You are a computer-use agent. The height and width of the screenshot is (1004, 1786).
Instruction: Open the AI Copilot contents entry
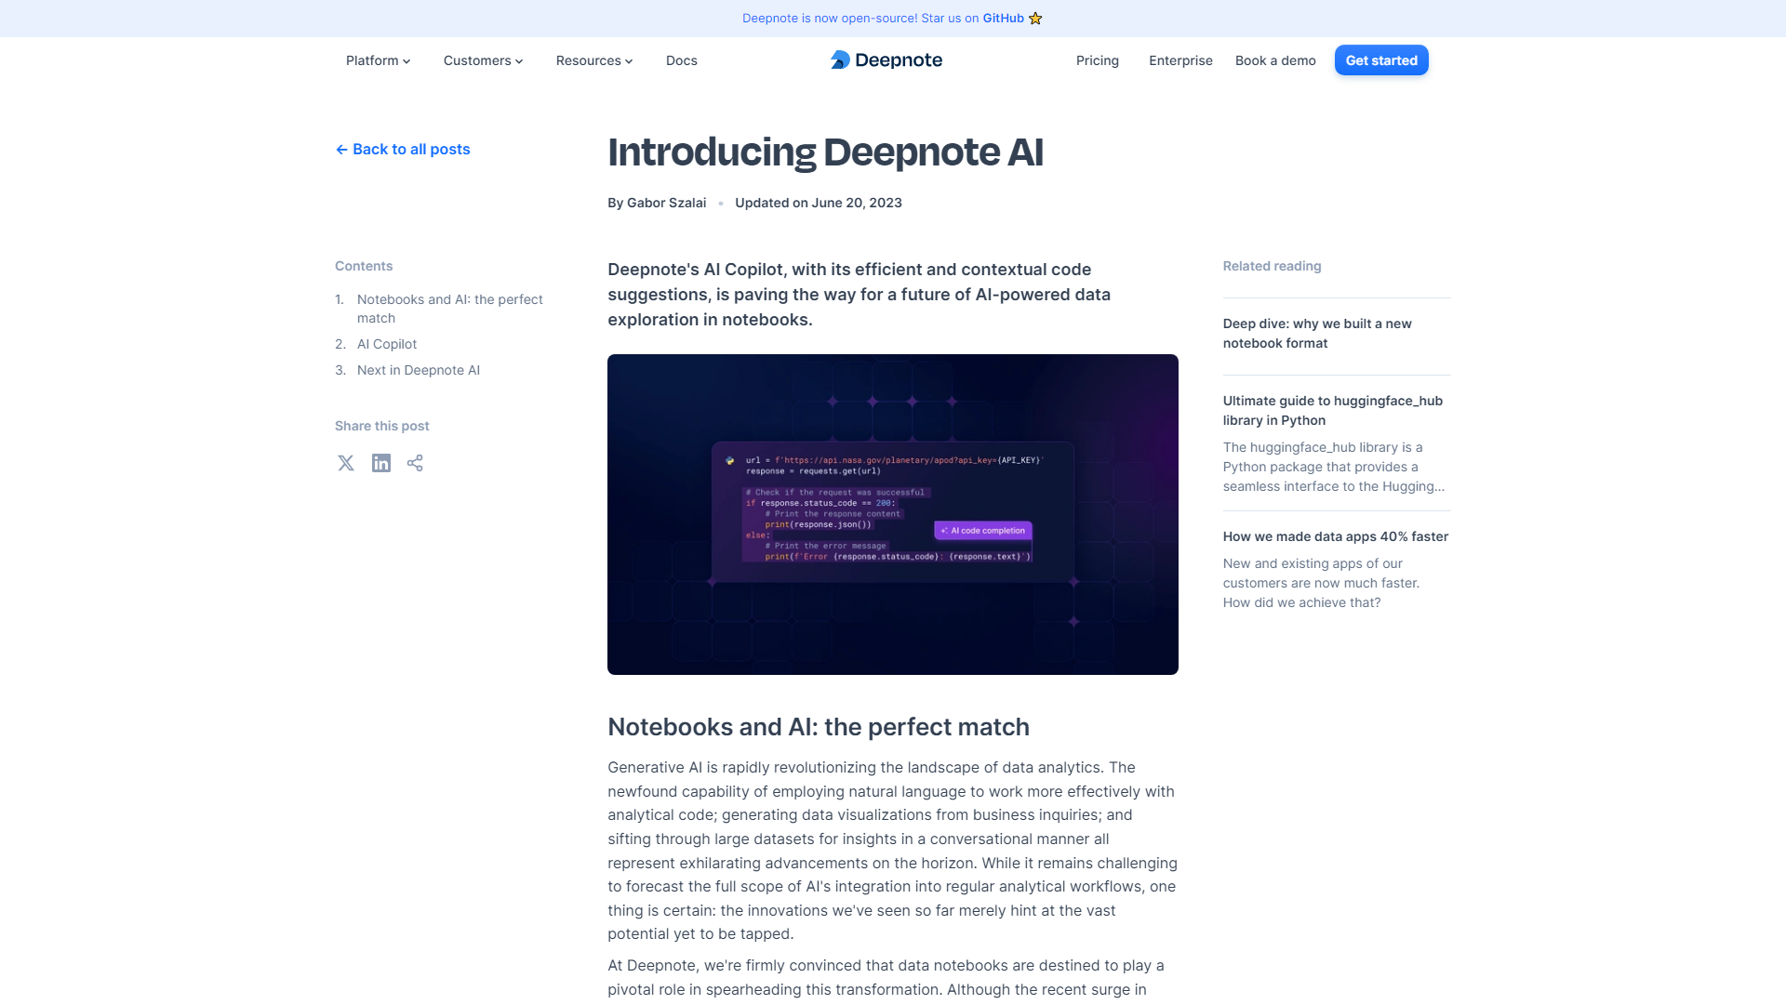click(x=386, y=344)
